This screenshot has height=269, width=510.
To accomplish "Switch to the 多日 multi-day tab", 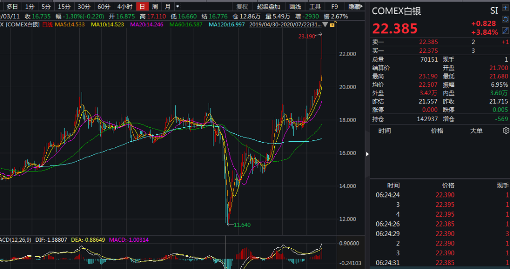I will click(x=12, y=7).
